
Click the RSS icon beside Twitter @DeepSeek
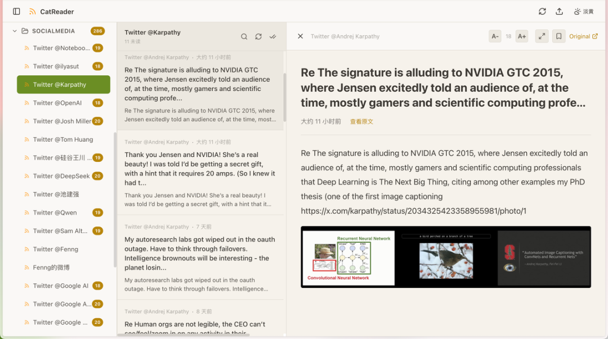coord(27,176)
